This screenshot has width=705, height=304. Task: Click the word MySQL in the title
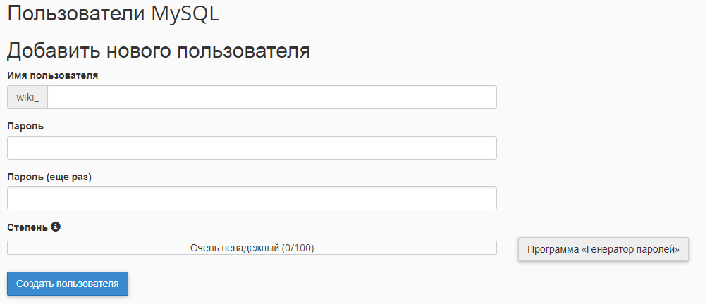(x=185, y=15)
